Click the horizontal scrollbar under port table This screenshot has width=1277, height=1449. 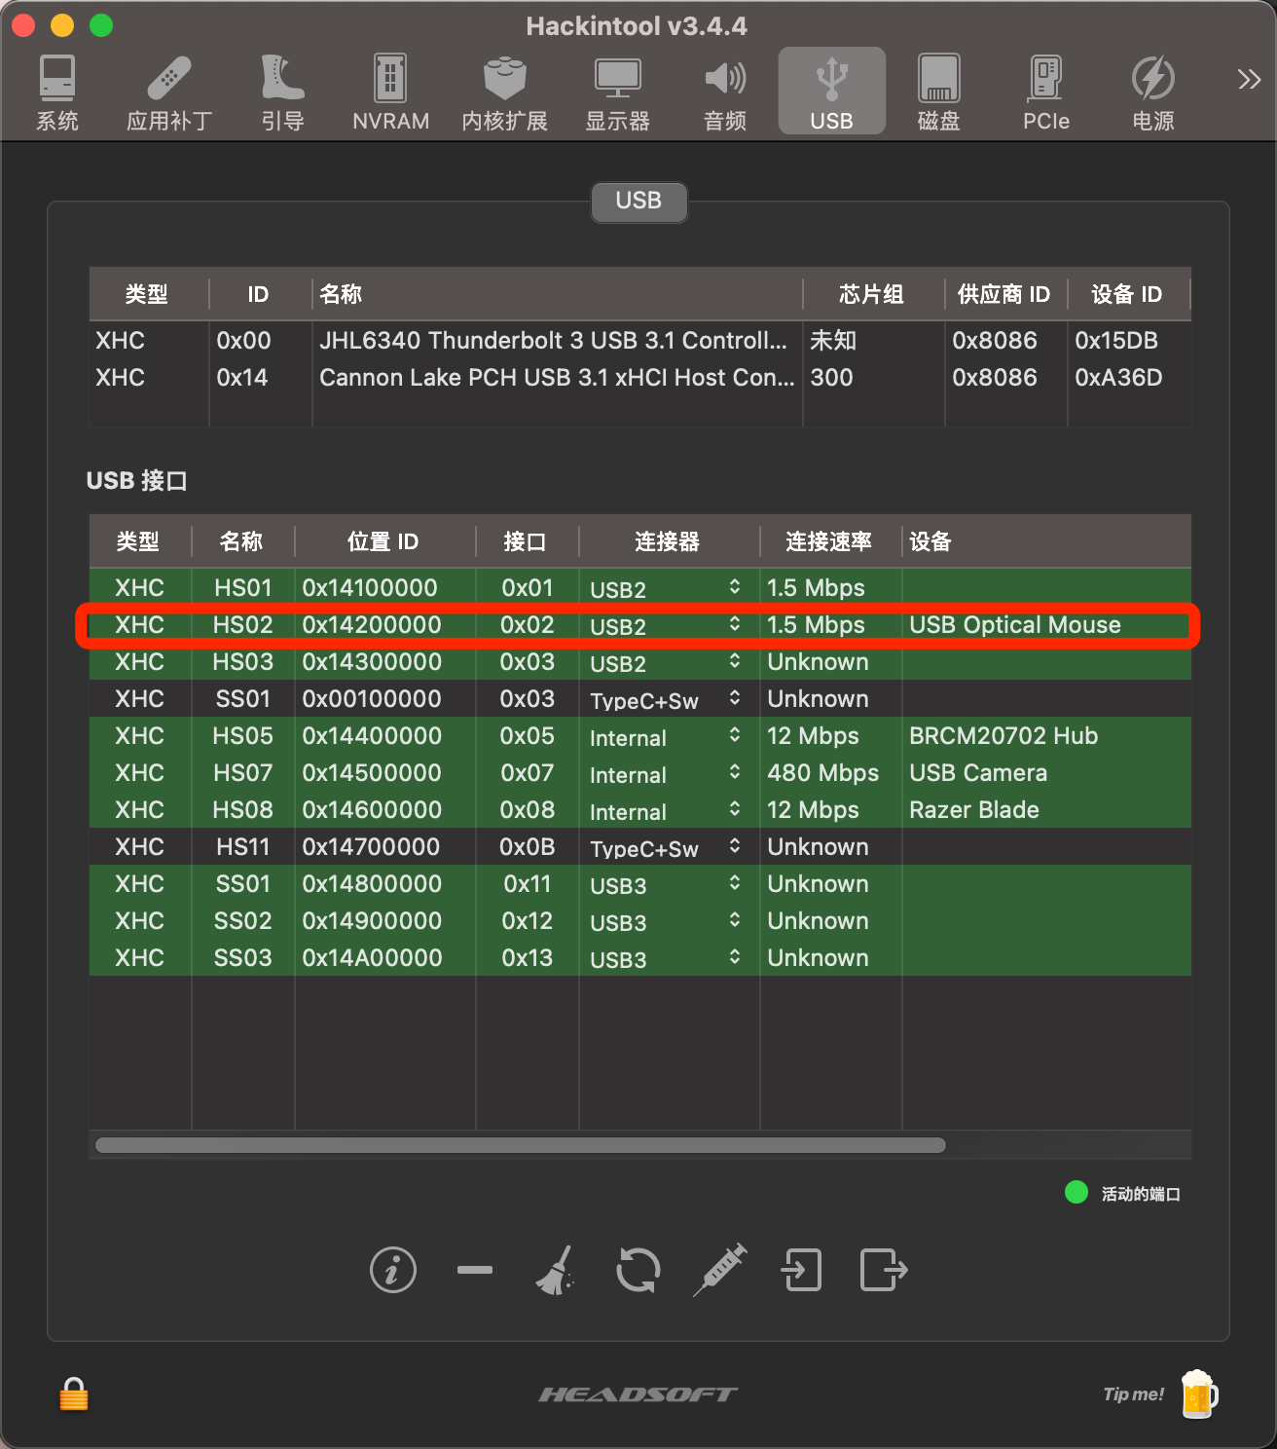point(521,1145)
